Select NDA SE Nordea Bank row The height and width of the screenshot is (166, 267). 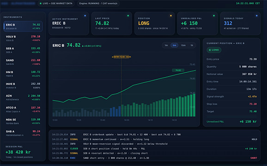point(23,121)
